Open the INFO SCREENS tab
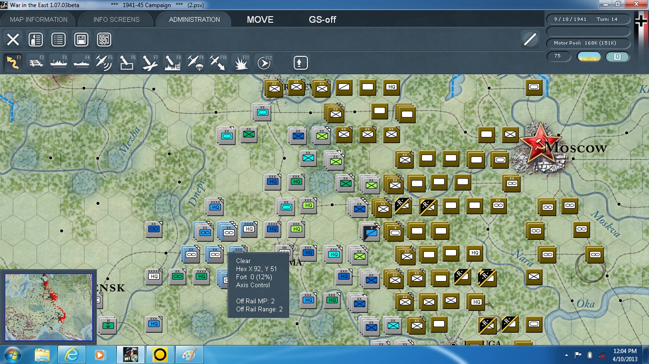Viewport: 649px width, 364px height. (116, 19)
